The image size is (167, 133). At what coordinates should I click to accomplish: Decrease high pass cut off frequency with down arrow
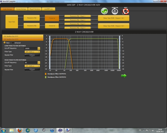(x=39, y=63)
